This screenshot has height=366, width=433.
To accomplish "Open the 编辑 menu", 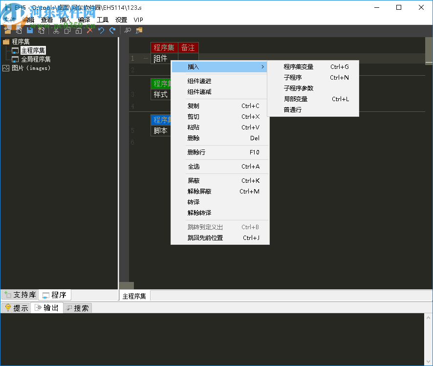I will point(28,20).
